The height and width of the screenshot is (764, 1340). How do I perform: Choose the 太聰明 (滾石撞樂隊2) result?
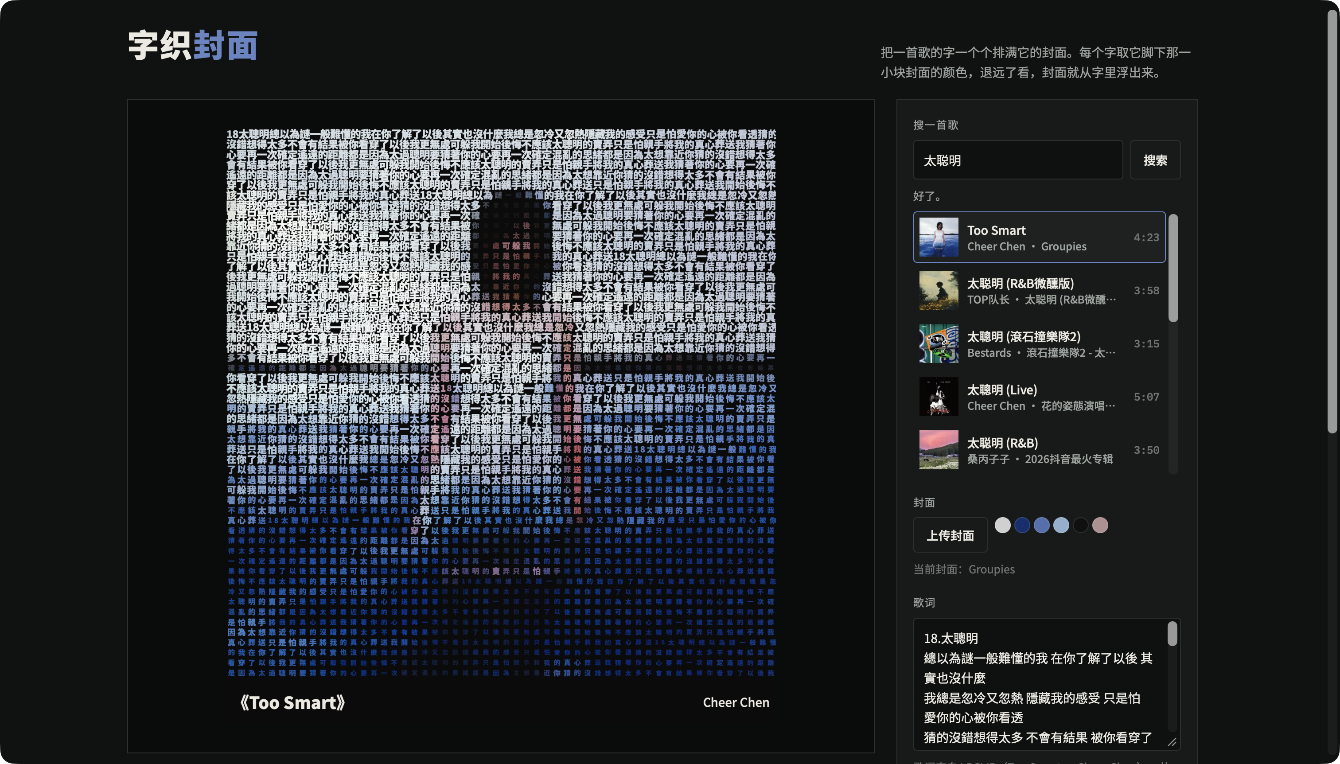(x=1039, y=344)
